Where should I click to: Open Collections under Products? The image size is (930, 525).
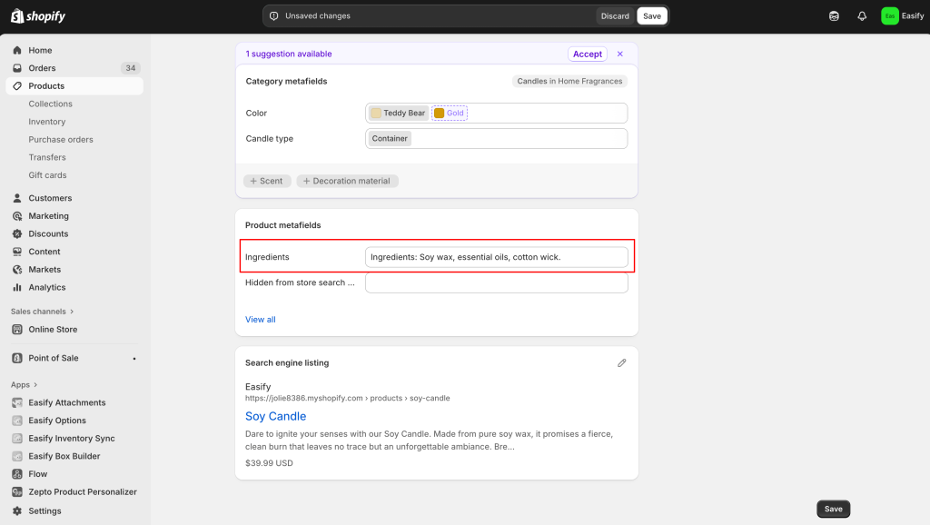pos(50,104)
